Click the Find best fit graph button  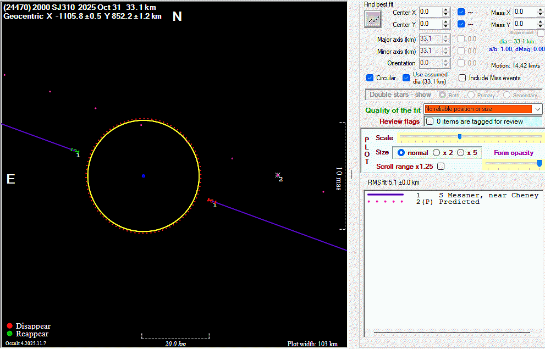coord(373,19)
